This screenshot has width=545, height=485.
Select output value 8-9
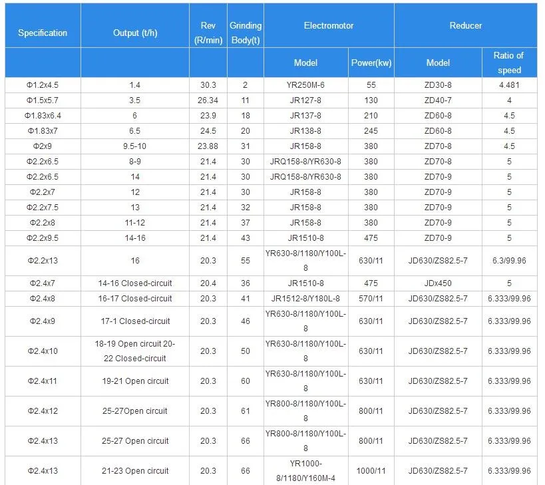135,162
